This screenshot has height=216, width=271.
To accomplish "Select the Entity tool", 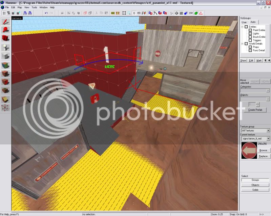I will pyautogui.click(x=6, y=48).
